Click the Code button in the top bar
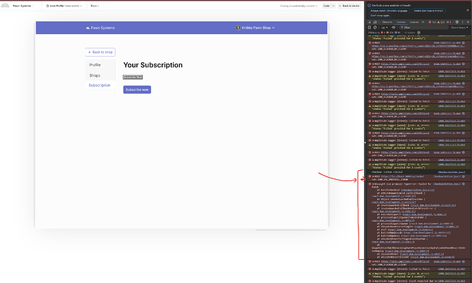 (327, 5)
